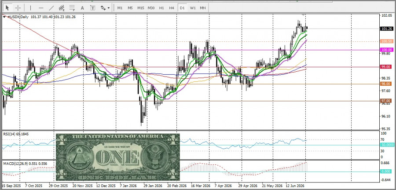Click the 7 Oct 2025 date label
396x190 pixels.
point(34,185)
